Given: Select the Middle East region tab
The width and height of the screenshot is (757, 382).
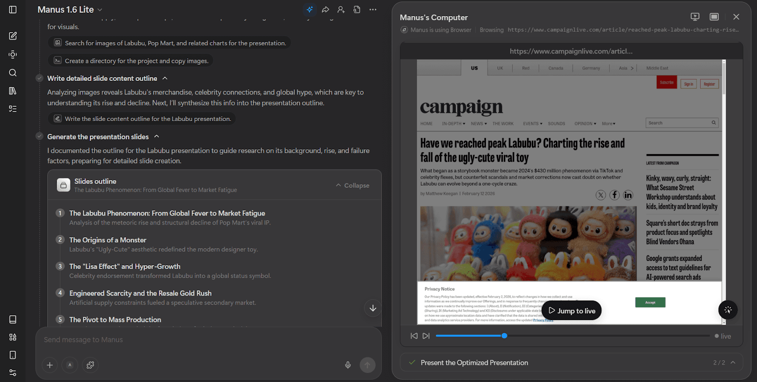Looking at the screenshot, I should point(657,68).
